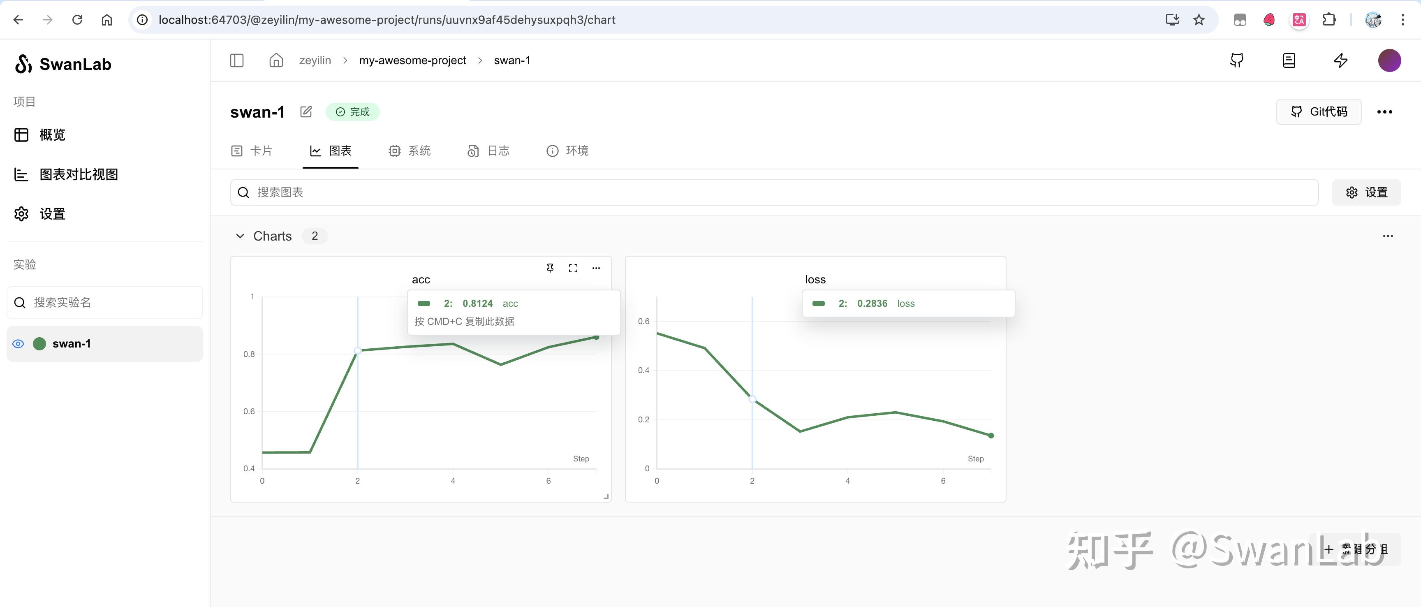Viewport: 1421px width, 607px height.
Task: Open Charts section three-dot menu
Action: click(1388, 236)
